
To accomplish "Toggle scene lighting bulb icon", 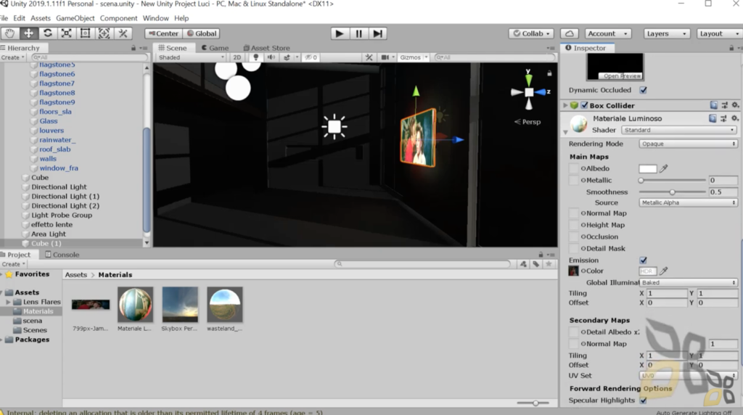I will [x=256, y=57].
